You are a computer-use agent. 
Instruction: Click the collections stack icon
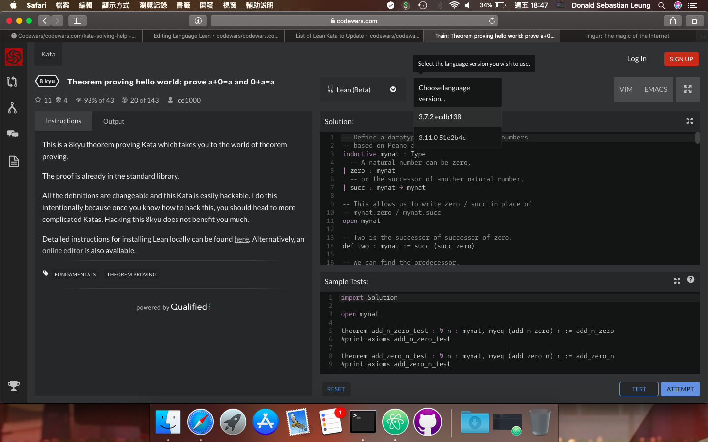(x=59, y=100)
